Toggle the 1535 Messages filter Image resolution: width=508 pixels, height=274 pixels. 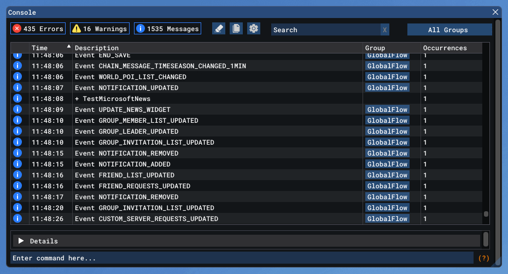click(167, 28)
